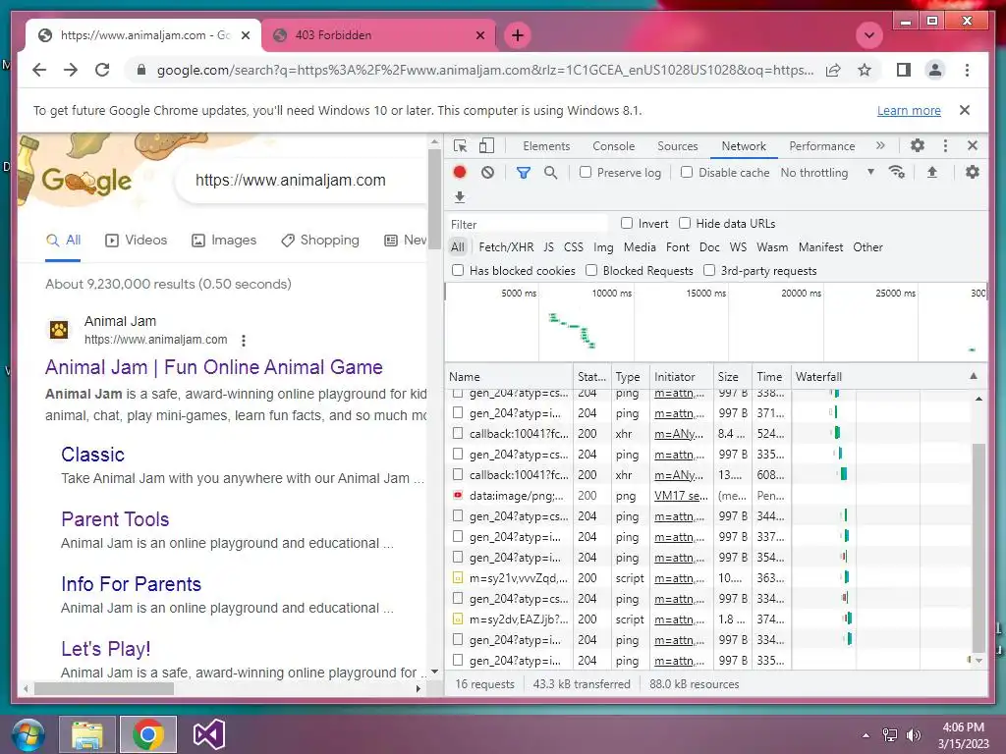The image size is (1006, 754).
Task: Open Google Shopping results tab
Action: coord(320,240)
